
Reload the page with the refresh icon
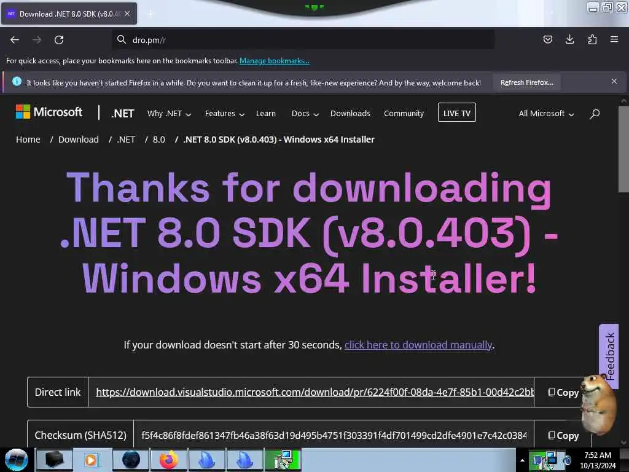tap(59, 40)
